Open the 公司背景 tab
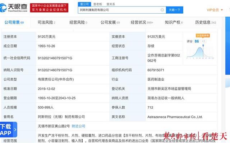The image size is (230, 143). pyautogui.click(x=14, y=22)
